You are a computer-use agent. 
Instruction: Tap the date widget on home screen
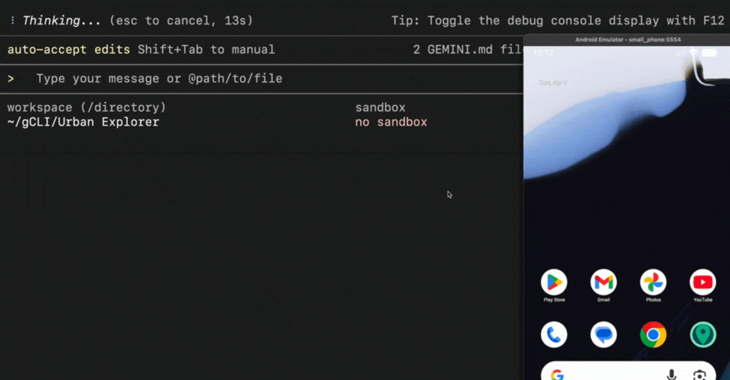tap(551, 82)
